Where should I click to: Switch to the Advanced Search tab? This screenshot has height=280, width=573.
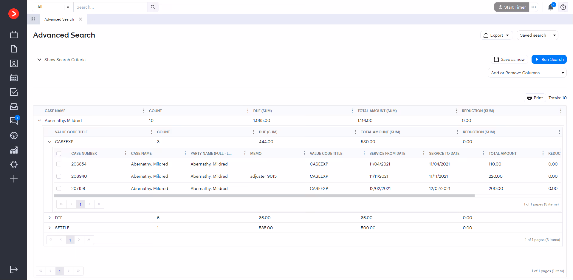[x=59, y=19]
